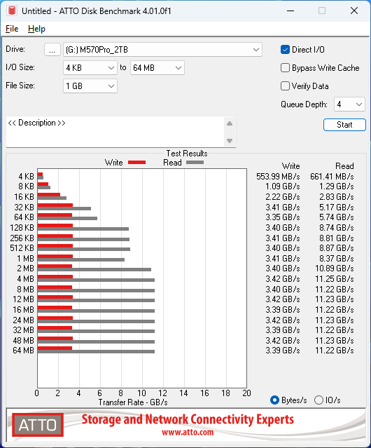The image size is (371, 448).
Task: Open the maximum I/O Size dropdown (64 MB)
Action: pos(157,68)
